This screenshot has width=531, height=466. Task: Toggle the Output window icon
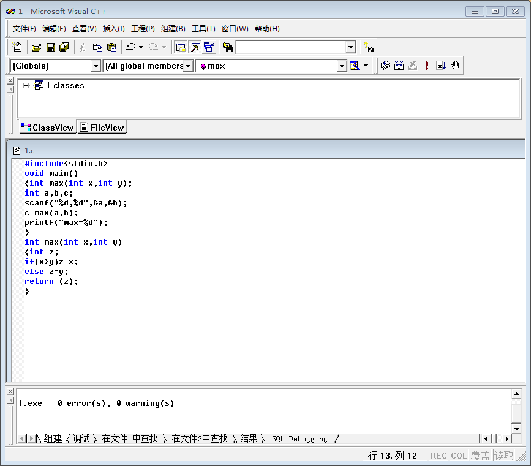point(195,47)
